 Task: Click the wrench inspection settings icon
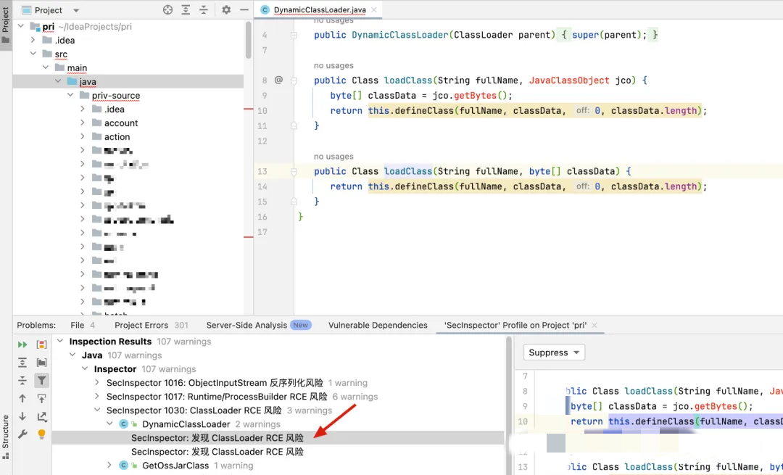click(x=22, y=434)
